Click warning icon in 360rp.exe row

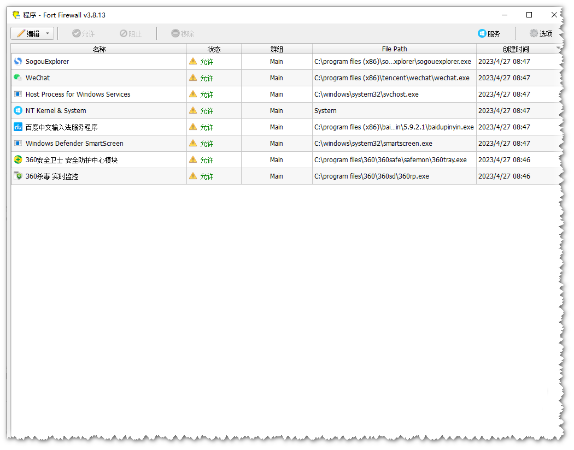[x=193, y=176]
